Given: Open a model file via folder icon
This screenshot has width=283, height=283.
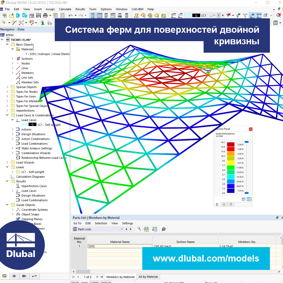Looking at the screenshot, I should coord(11,15).
